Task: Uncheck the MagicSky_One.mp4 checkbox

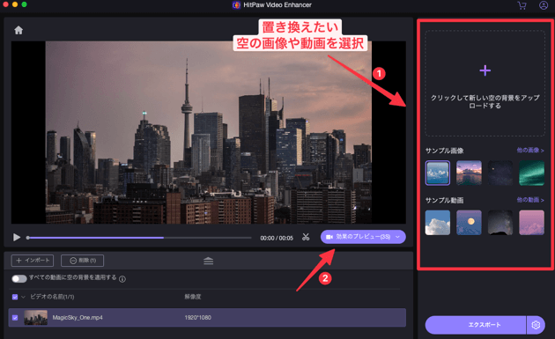Action: point(15,317)
